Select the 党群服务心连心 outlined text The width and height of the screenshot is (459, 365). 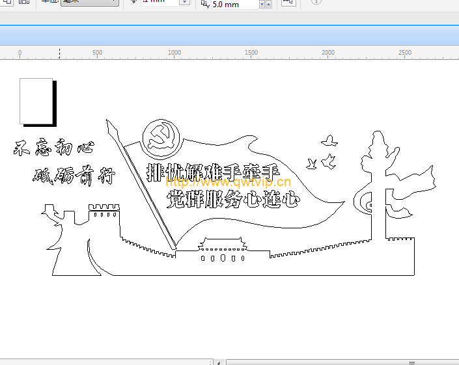tap(233, 199)
